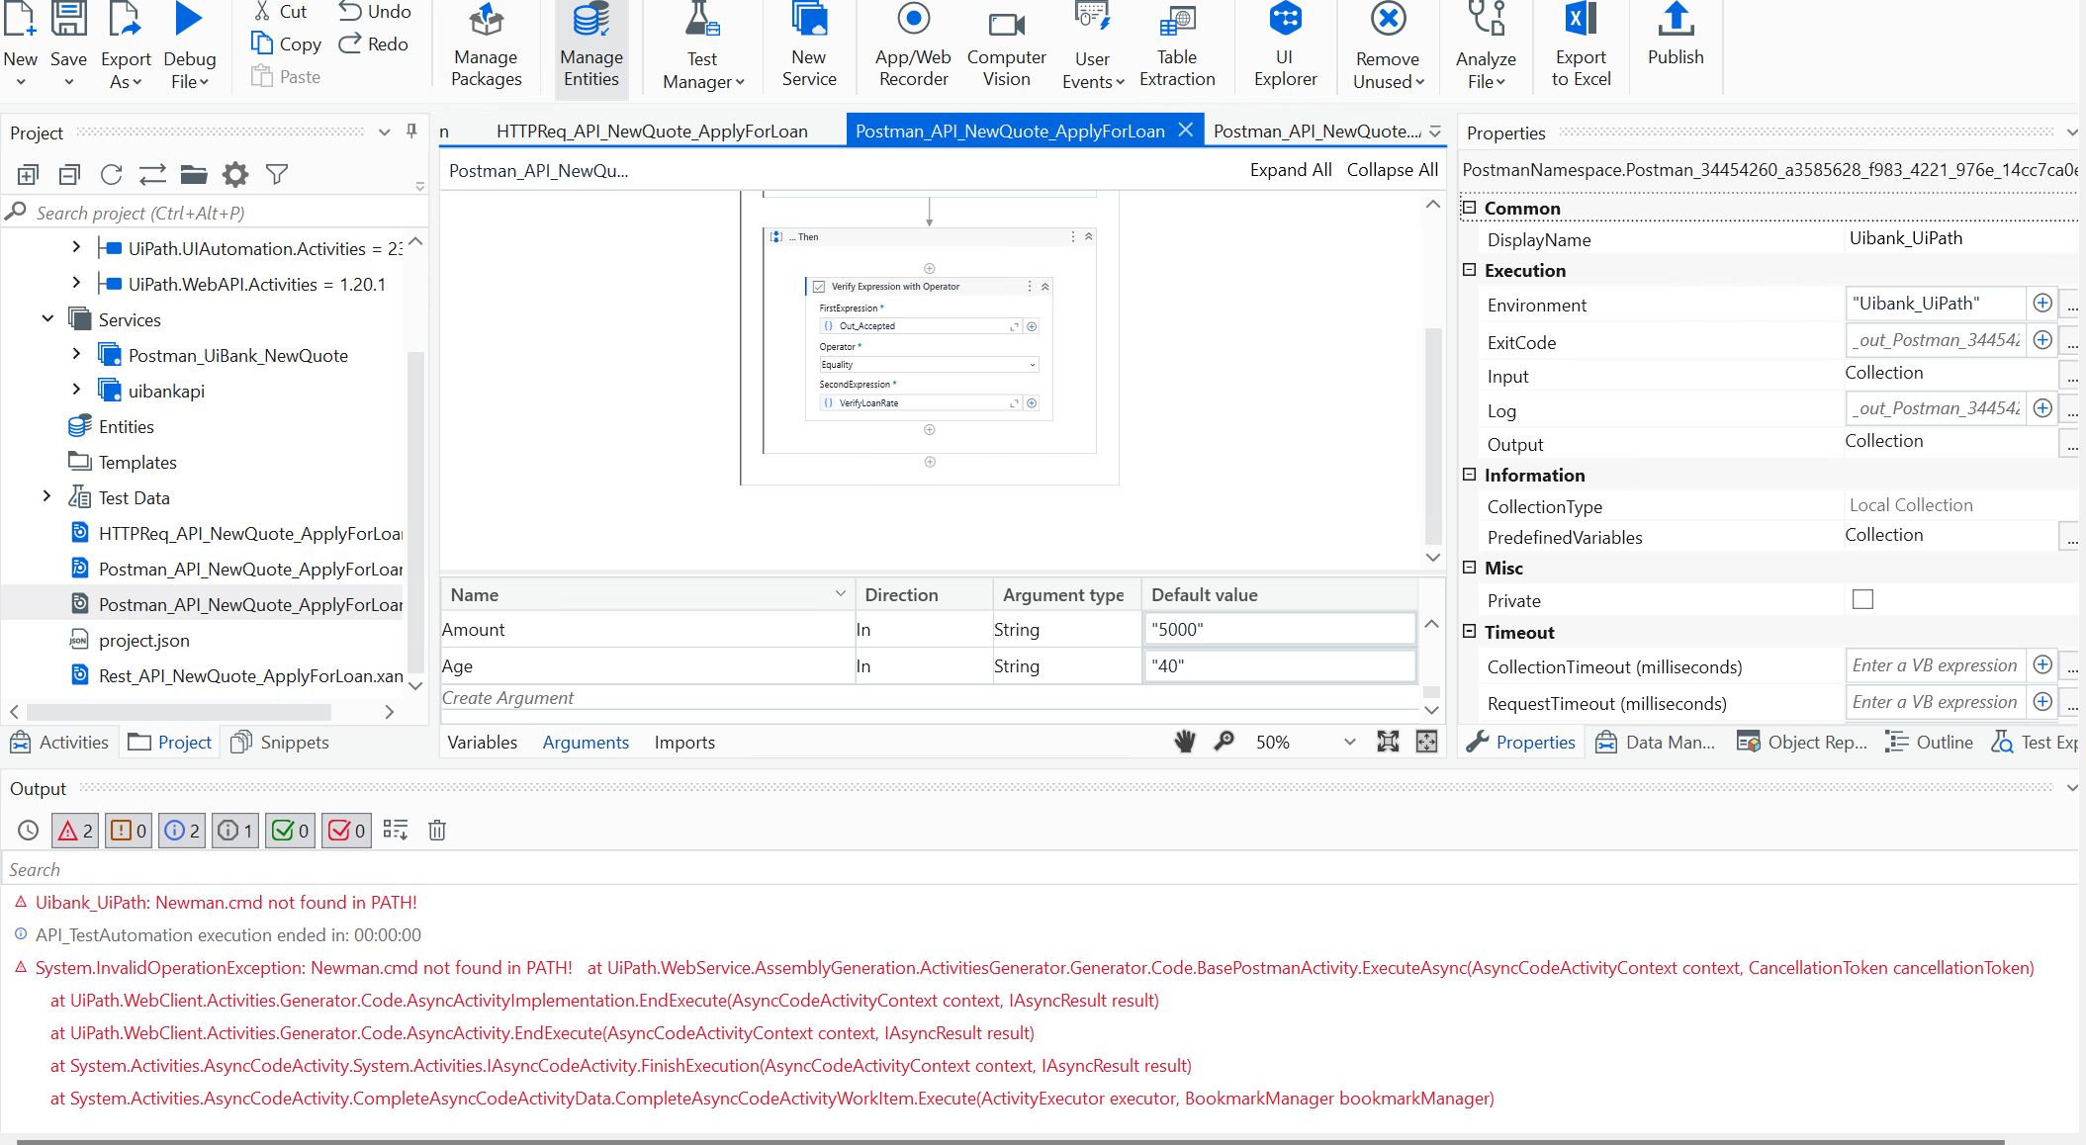Open Computer Vision tool

tap(1006, 46)
